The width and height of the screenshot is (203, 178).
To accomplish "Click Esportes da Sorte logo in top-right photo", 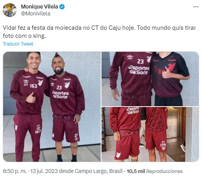I will pos(139,70).
